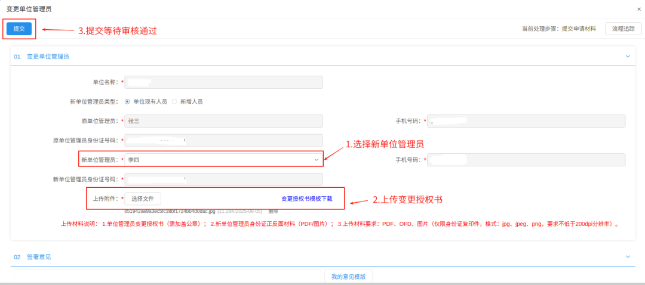Screen dimensions: 645x285
Task: Click the 单位名称 input field
Action: coord(223,82)
